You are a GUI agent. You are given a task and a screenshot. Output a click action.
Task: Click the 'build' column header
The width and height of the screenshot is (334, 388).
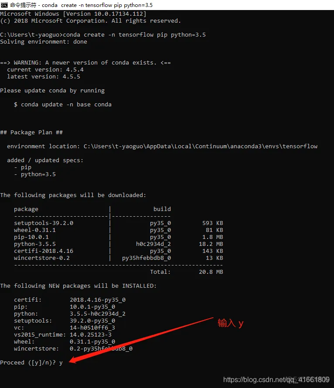tap(162, 209)
